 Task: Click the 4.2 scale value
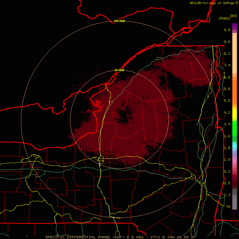[x=227, y=113]
